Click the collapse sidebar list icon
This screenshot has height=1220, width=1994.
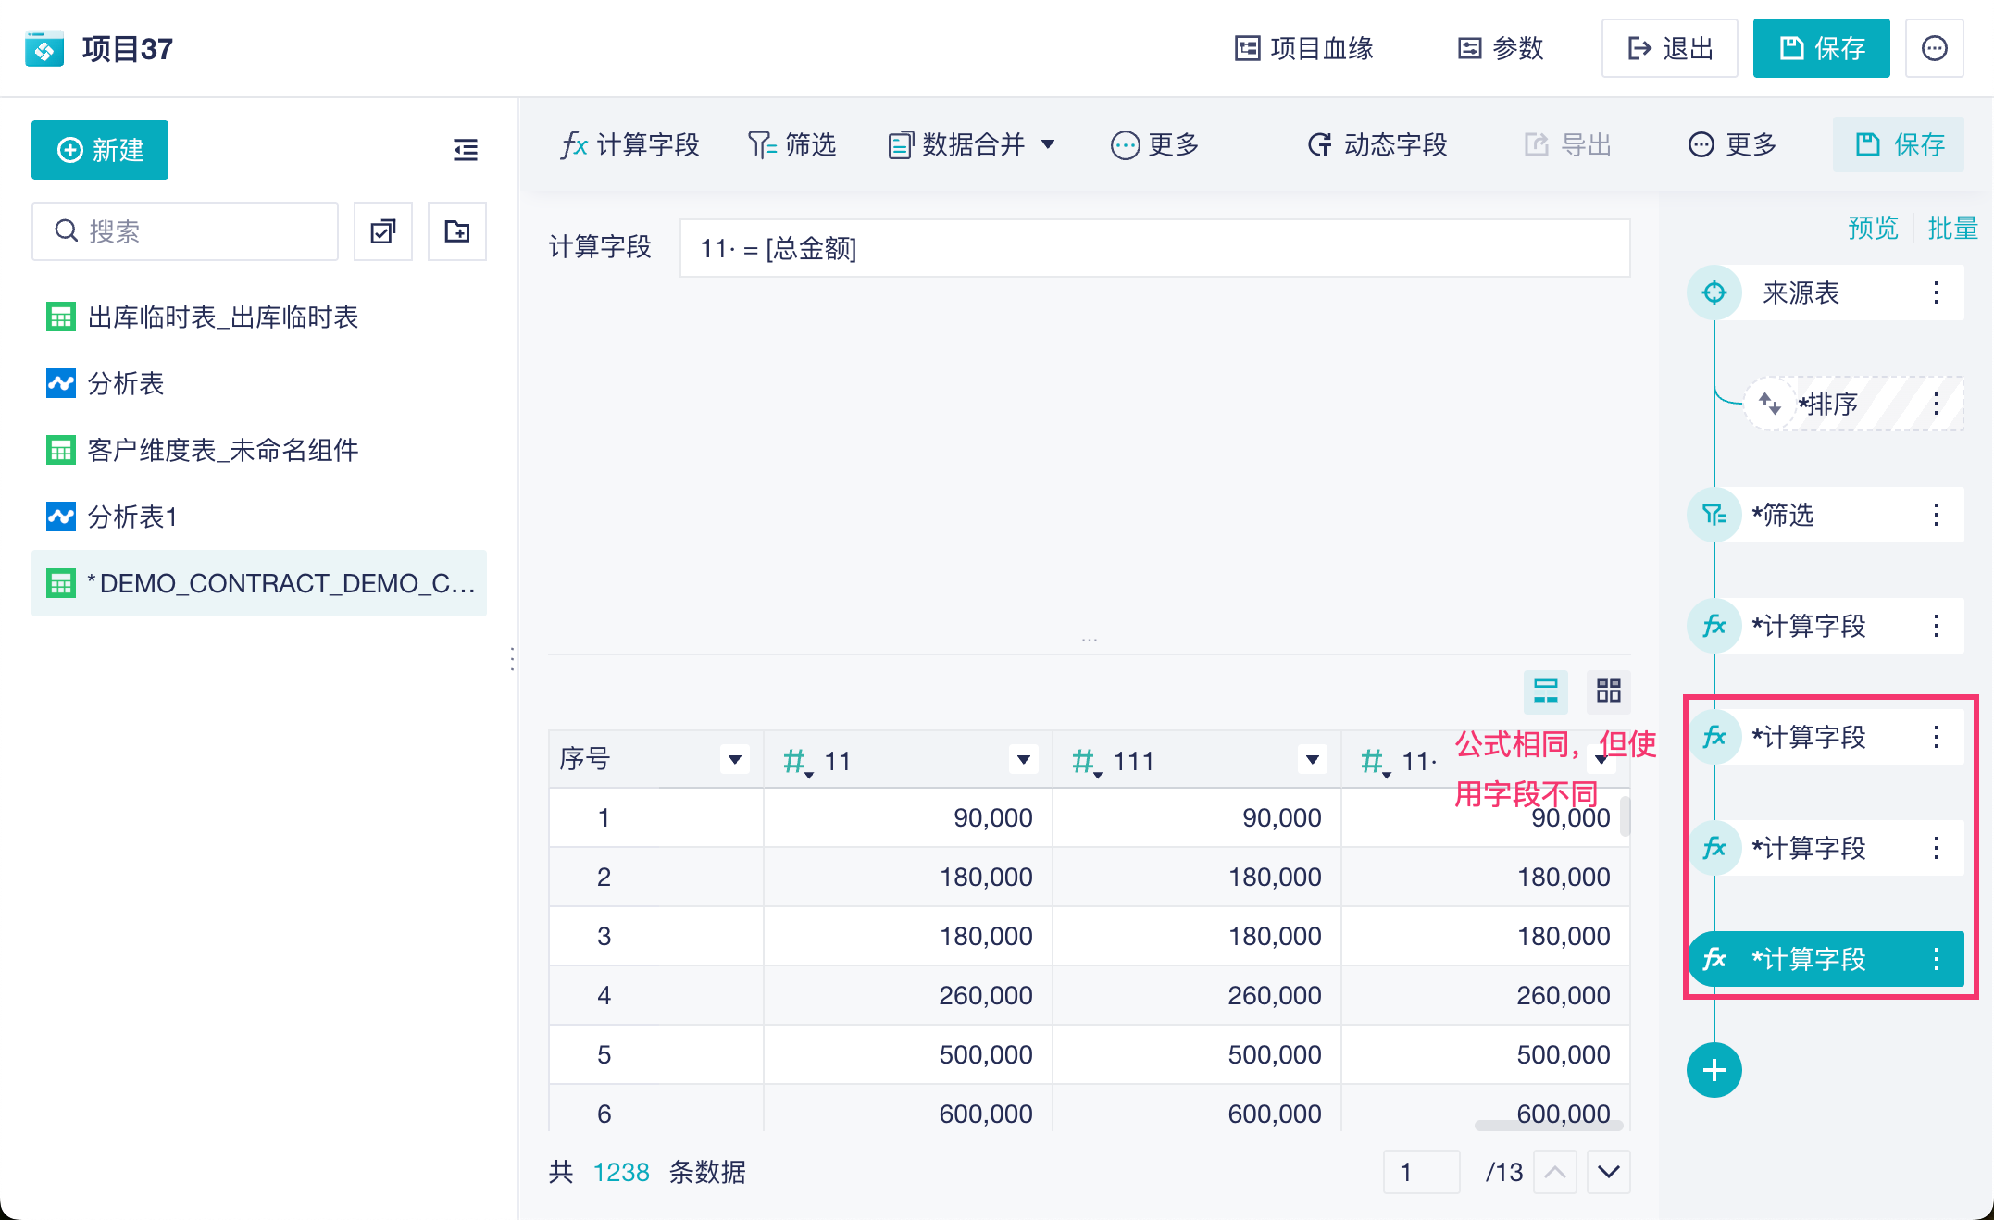[x=466, y=149]
